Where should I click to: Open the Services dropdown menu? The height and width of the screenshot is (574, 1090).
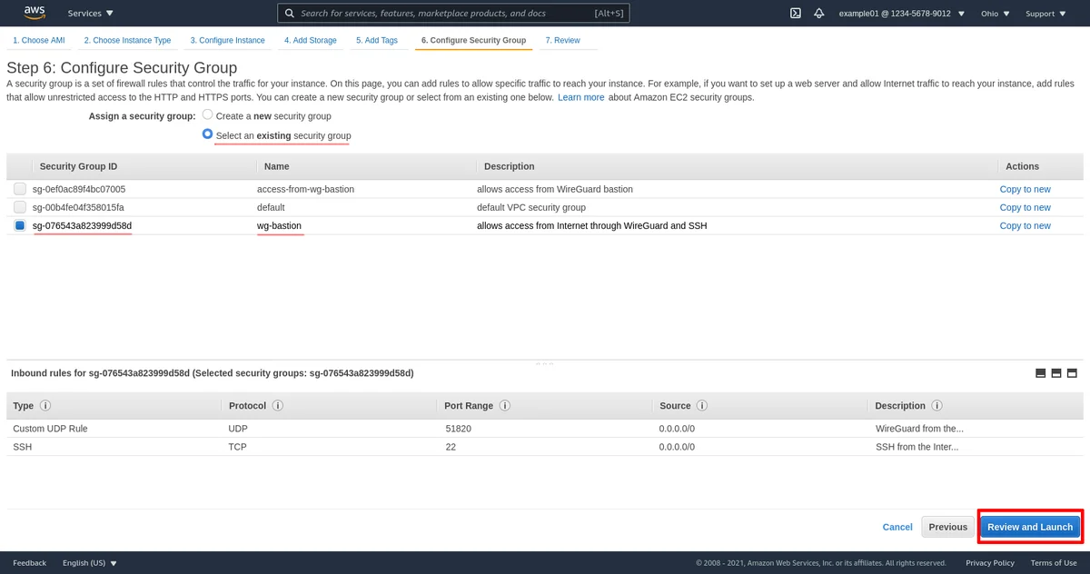coord(91,14)
